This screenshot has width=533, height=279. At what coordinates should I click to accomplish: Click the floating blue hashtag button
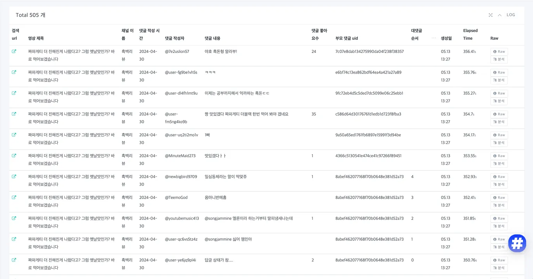[x=517, y=243]
